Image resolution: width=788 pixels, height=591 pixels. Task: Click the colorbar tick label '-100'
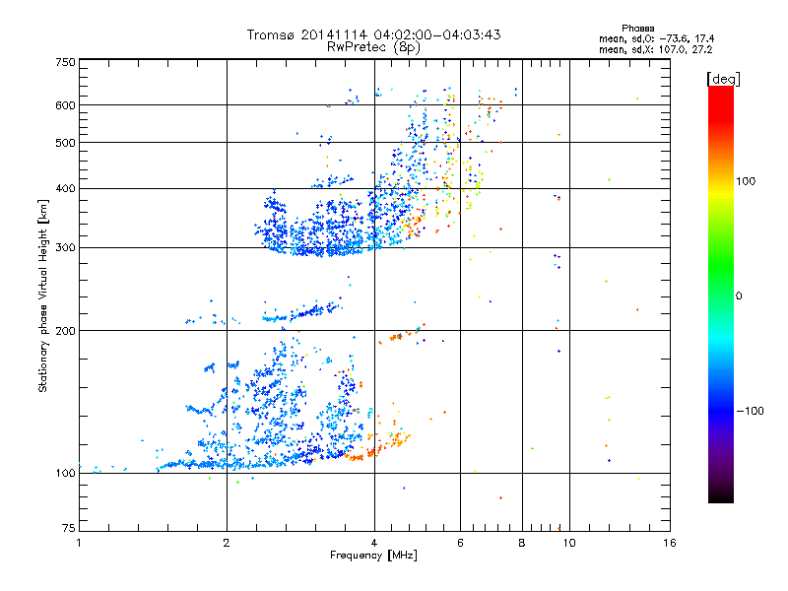tap(750, 411)
